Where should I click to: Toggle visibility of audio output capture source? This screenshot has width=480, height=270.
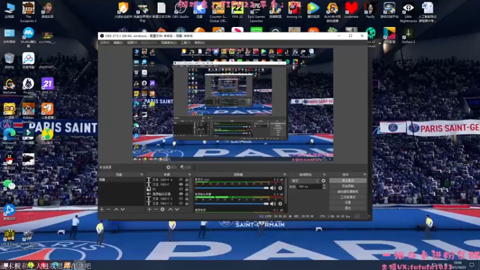pyautogui.click(x=181, y=194)
